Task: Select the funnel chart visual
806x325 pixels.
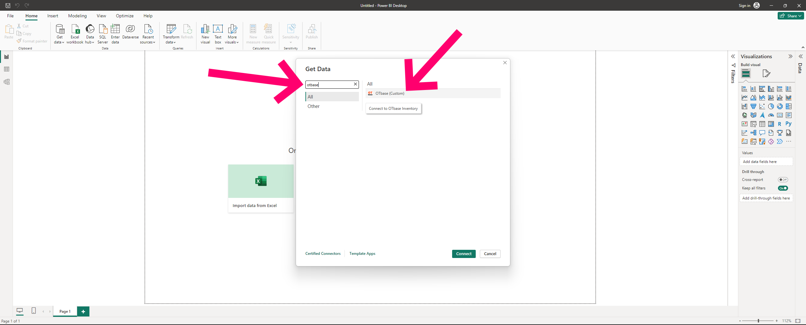Action: click(753, 106)
